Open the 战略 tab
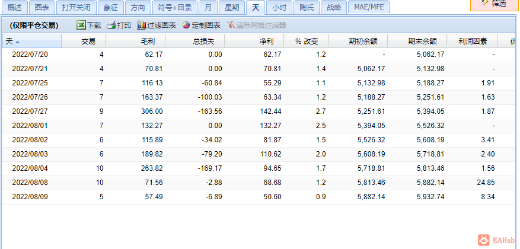Screen dimensions: 520x249 point(334,7)
